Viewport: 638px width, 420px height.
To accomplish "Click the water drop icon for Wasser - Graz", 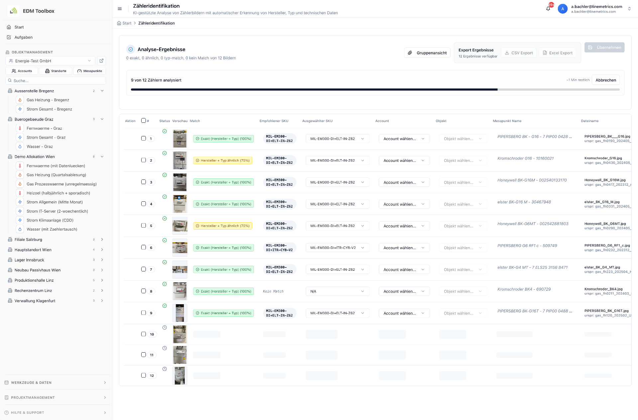I will point(20,146).
